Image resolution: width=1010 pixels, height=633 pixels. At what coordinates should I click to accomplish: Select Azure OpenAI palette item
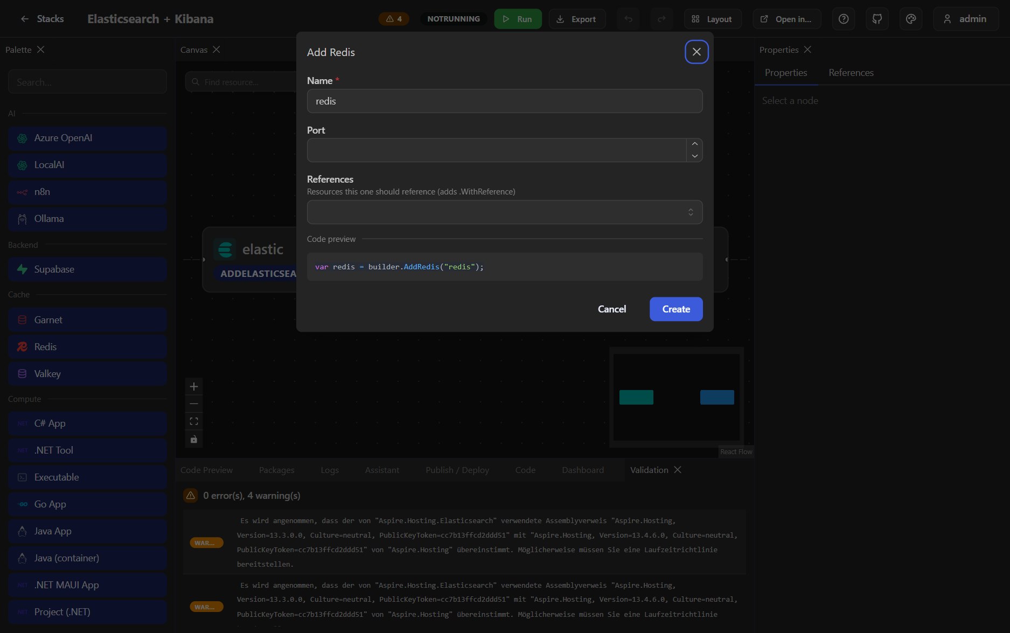pos(87,138)
